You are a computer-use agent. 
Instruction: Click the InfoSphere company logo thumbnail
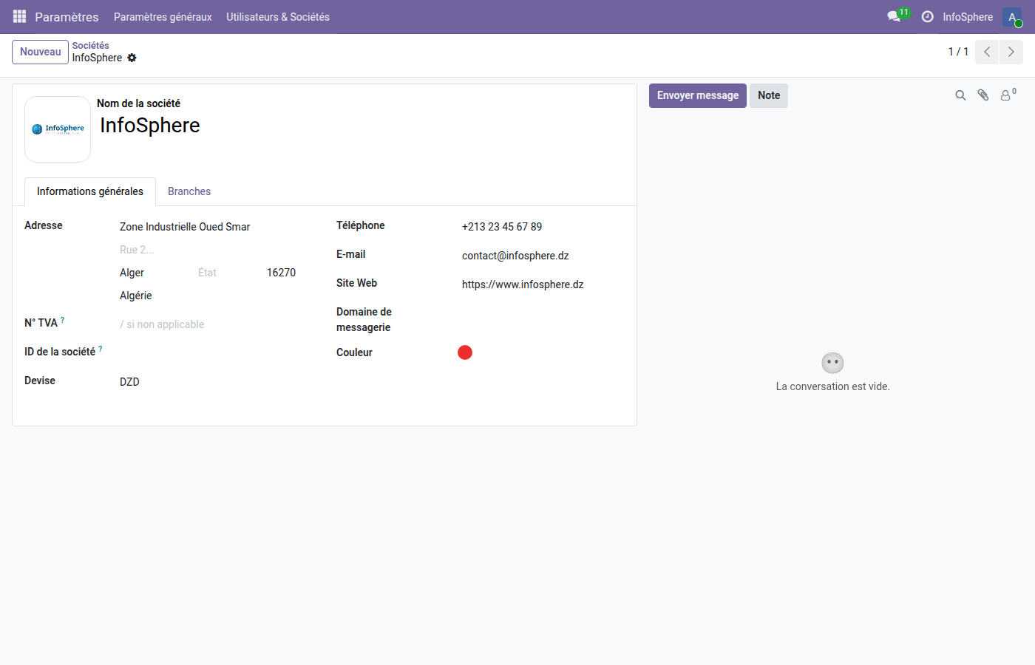[x=57, y=129]
